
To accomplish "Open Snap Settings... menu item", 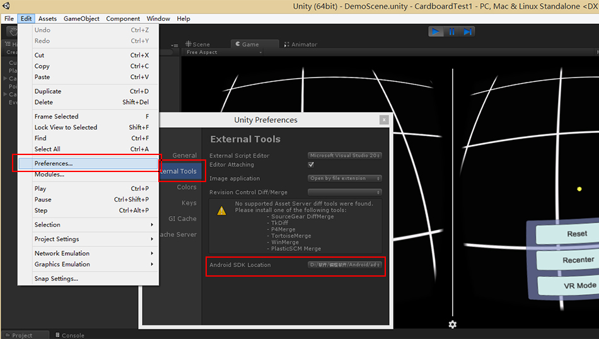I will [88, 279].
